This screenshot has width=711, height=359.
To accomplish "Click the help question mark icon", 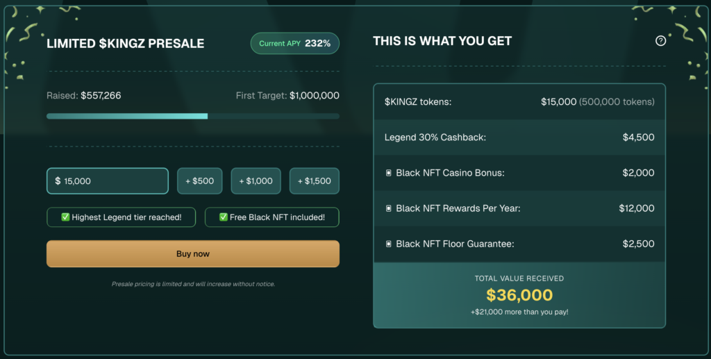I will 660,41.
